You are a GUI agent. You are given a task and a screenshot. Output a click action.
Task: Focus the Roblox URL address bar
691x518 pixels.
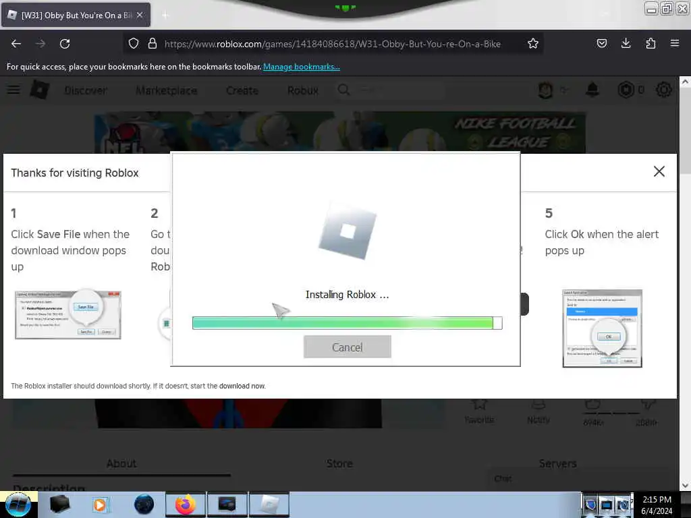tap(332, 44)
